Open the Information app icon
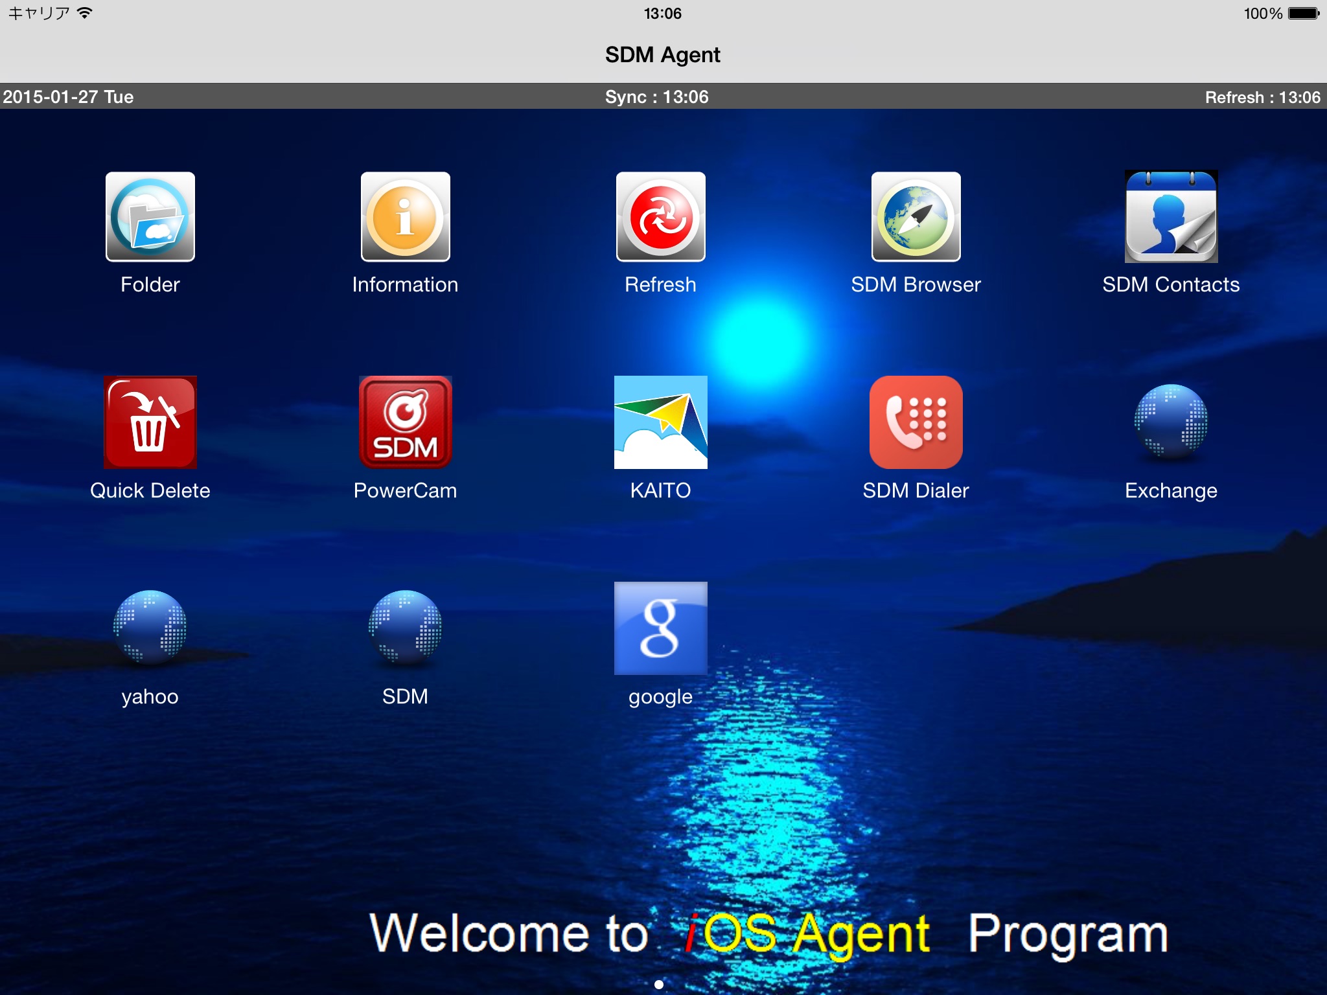The height and width of the screenshot is (995, 1327). point(406,217)
